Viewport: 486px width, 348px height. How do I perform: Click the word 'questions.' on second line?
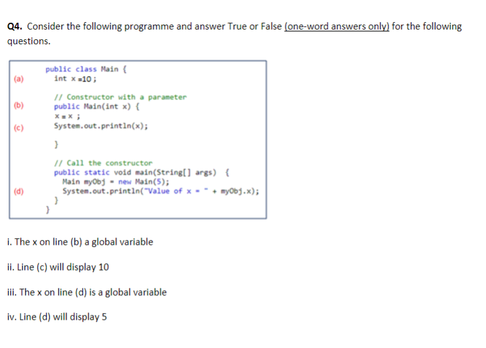pyautogui.click(x=29, y=41)
